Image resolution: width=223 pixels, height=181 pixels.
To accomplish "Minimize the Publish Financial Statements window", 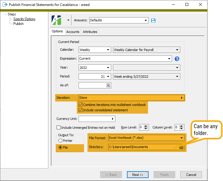I will [x=173, y=4].
